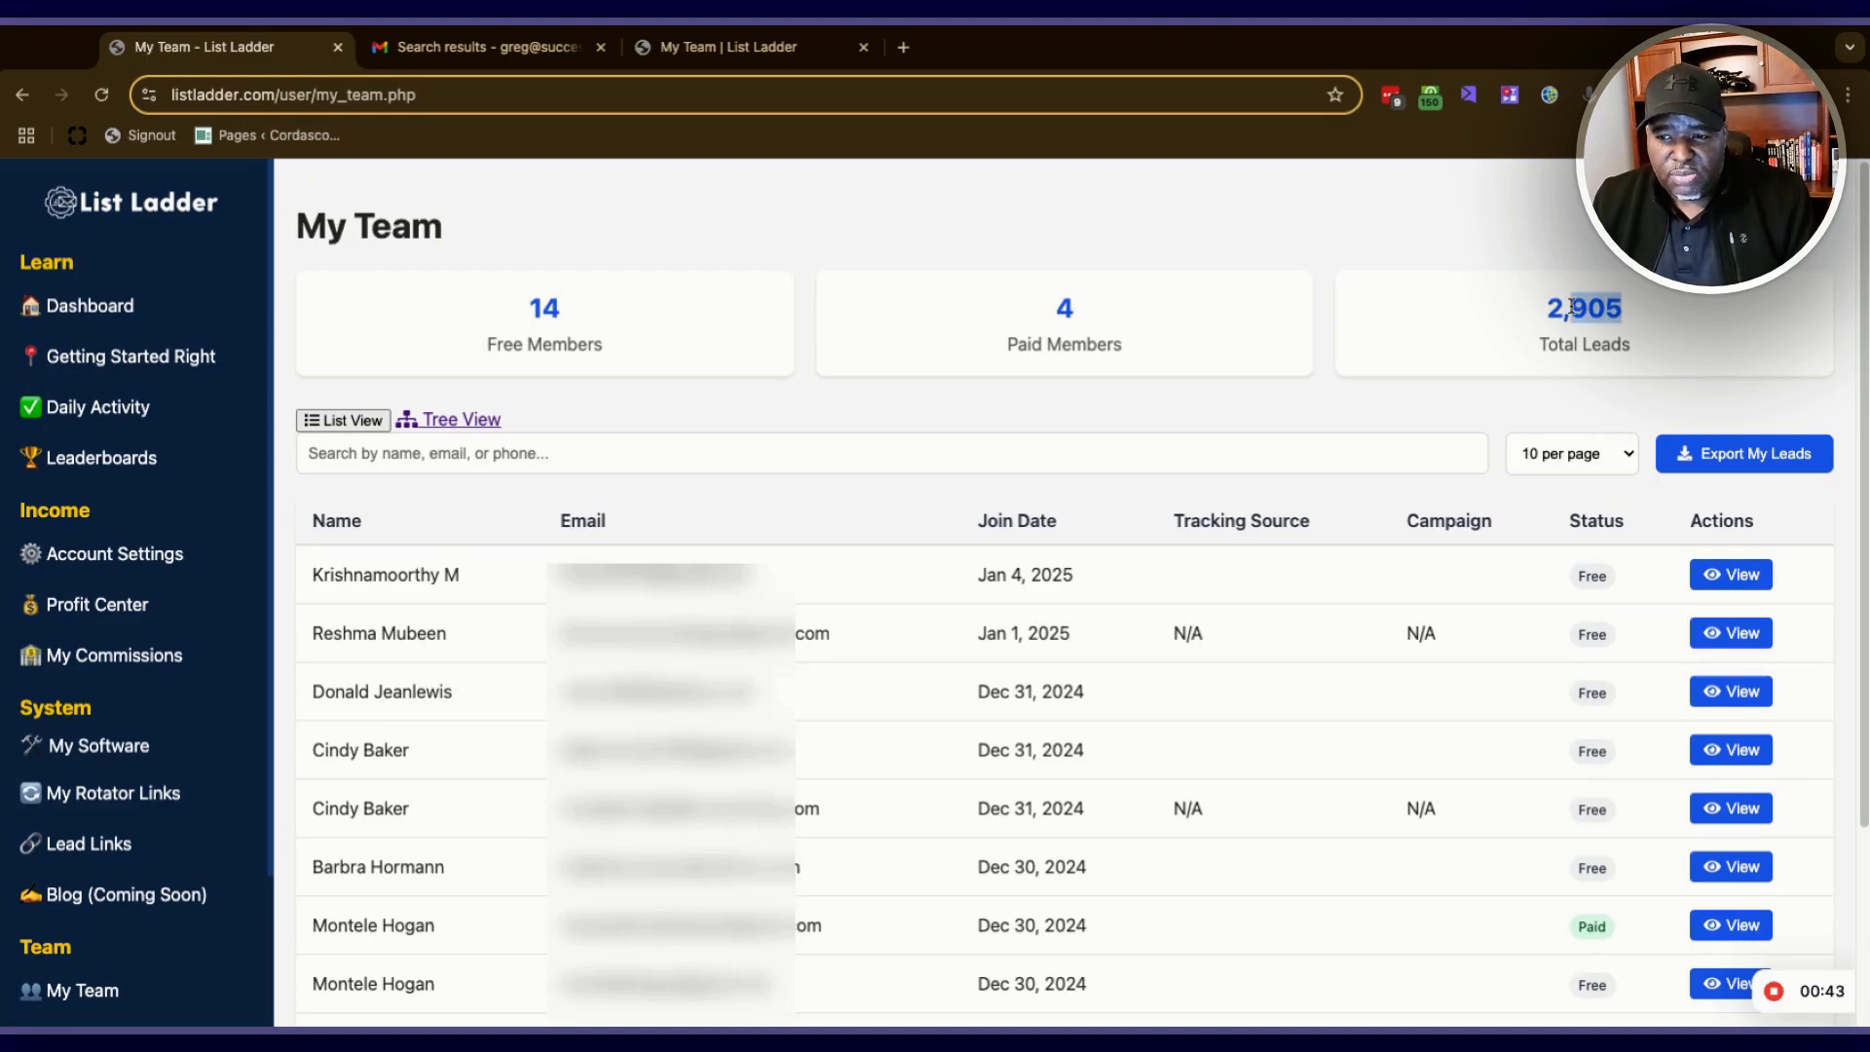
Task: Click the Email column header
Action: click(x=582, y=520)
